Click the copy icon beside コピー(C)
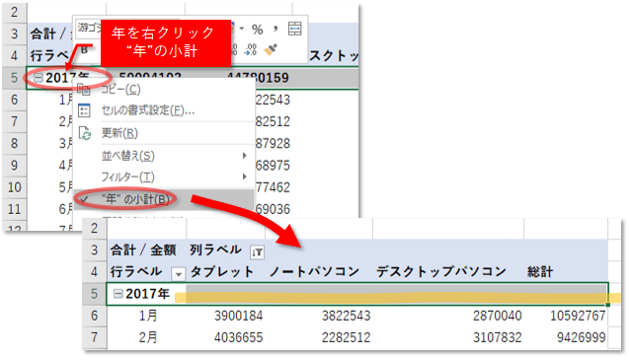 [84, 90]
